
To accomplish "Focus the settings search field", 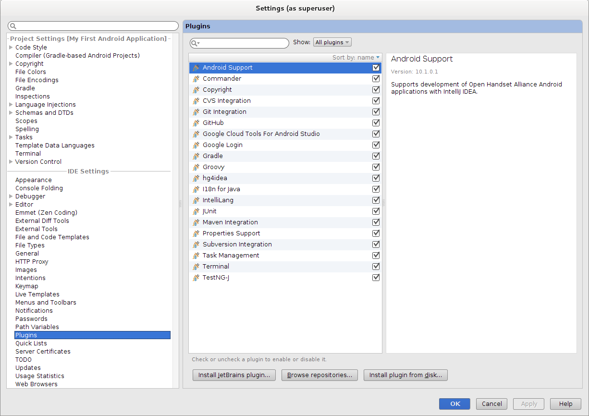I will 93,26.
